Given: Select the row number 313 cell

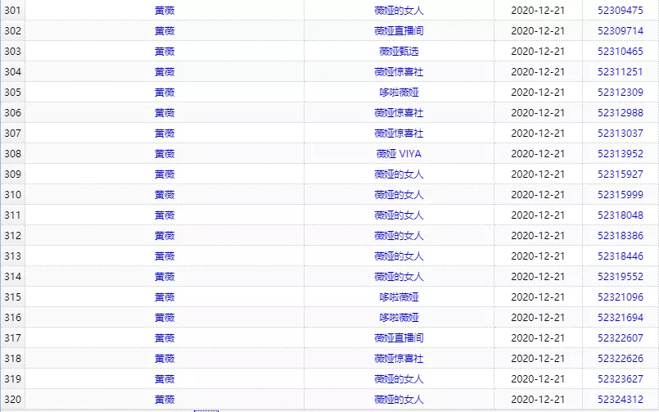Looking at the screenshot, I should (12, 256).
